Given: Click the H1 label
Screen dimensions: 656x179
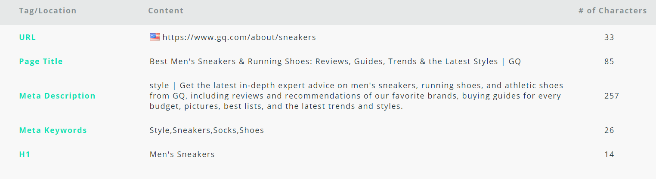Looking at the screenshot, I should pyautogui.click(x=25, y=154).
